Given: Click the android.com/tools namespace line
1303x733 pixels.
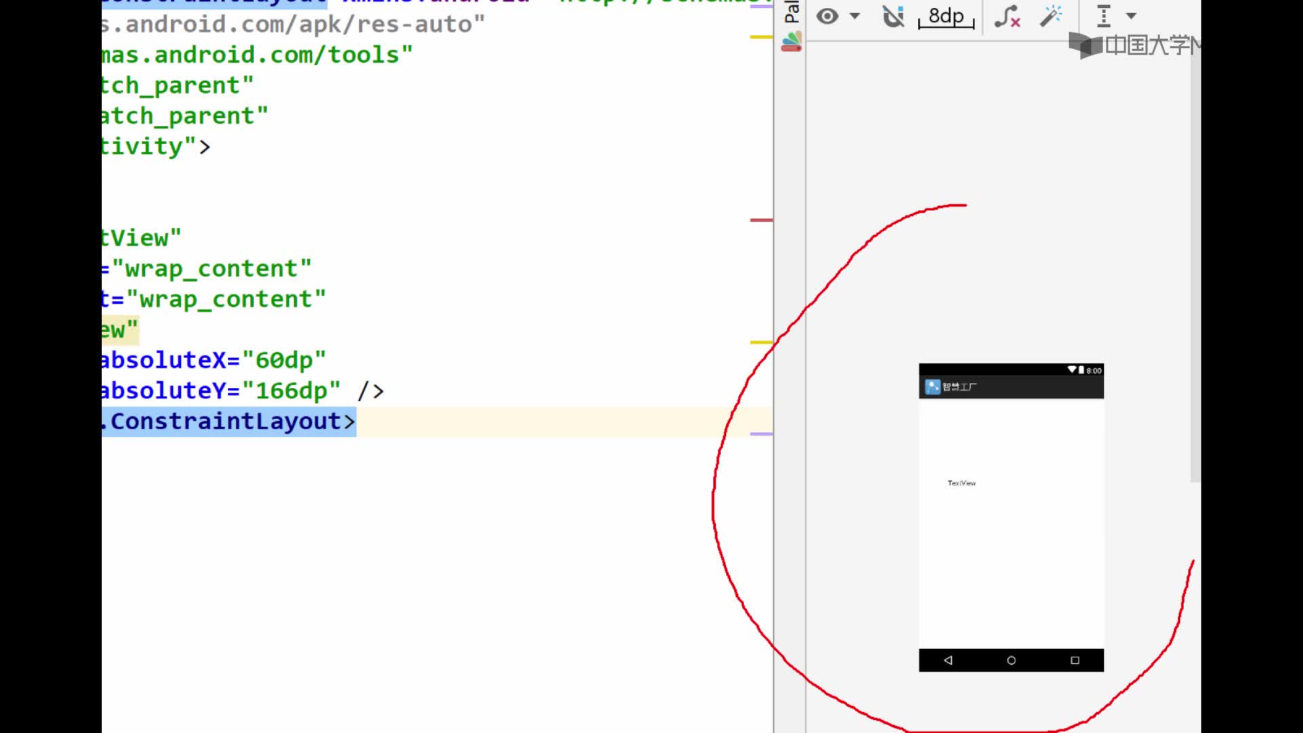Looking at the screenshot, I should tap(257, 55).
